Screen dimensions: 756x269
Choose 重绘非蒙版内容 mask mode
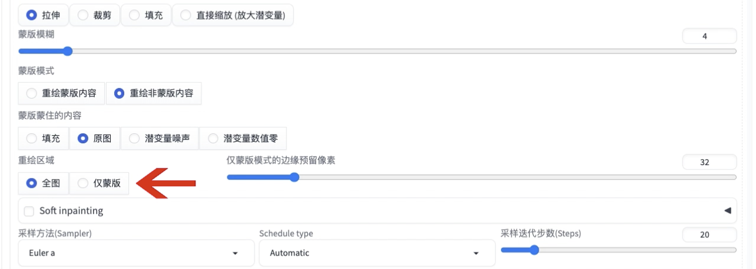[x=154, y=93]
